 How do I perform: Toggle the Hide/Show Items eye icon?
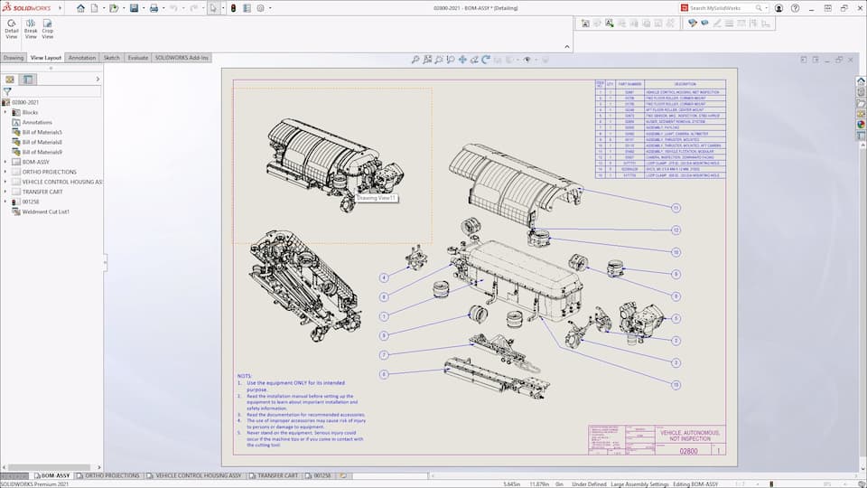527,60
